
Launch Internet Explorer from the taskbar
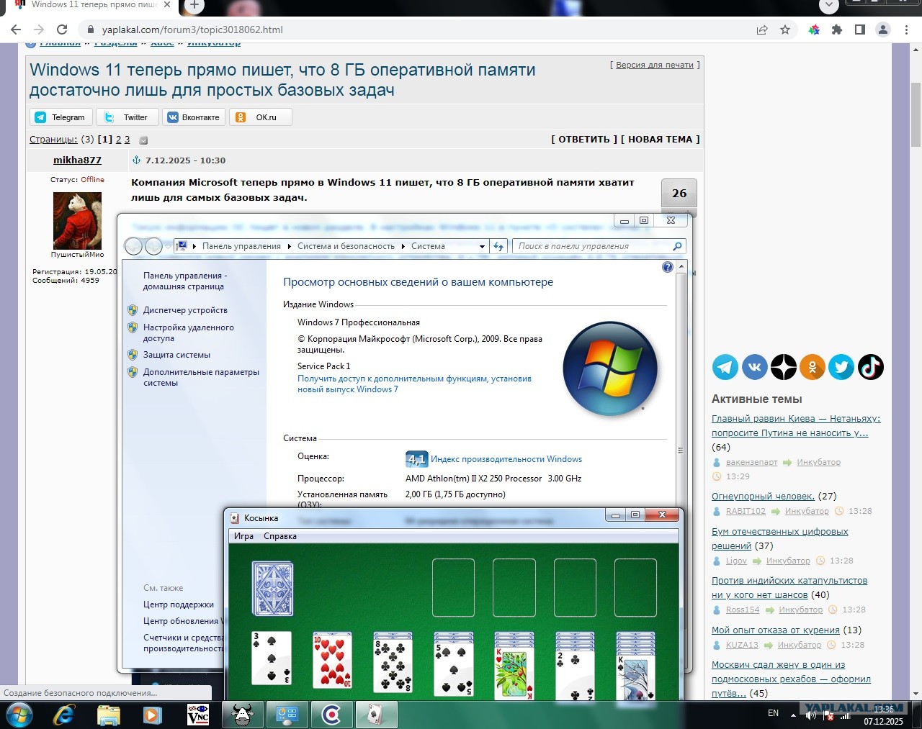65,715
